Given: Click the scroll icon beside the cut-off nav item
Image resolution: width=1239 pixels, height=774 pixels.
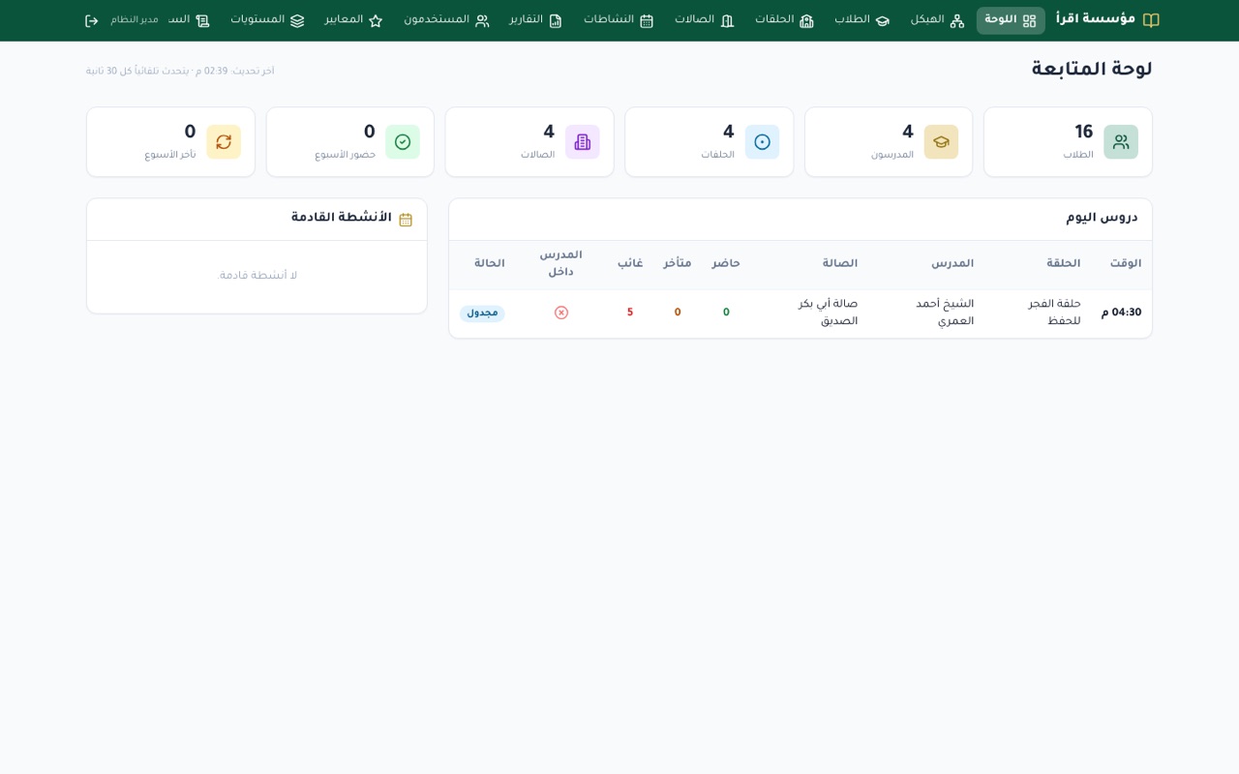Looking at the screenshot, I should [202, 20].
